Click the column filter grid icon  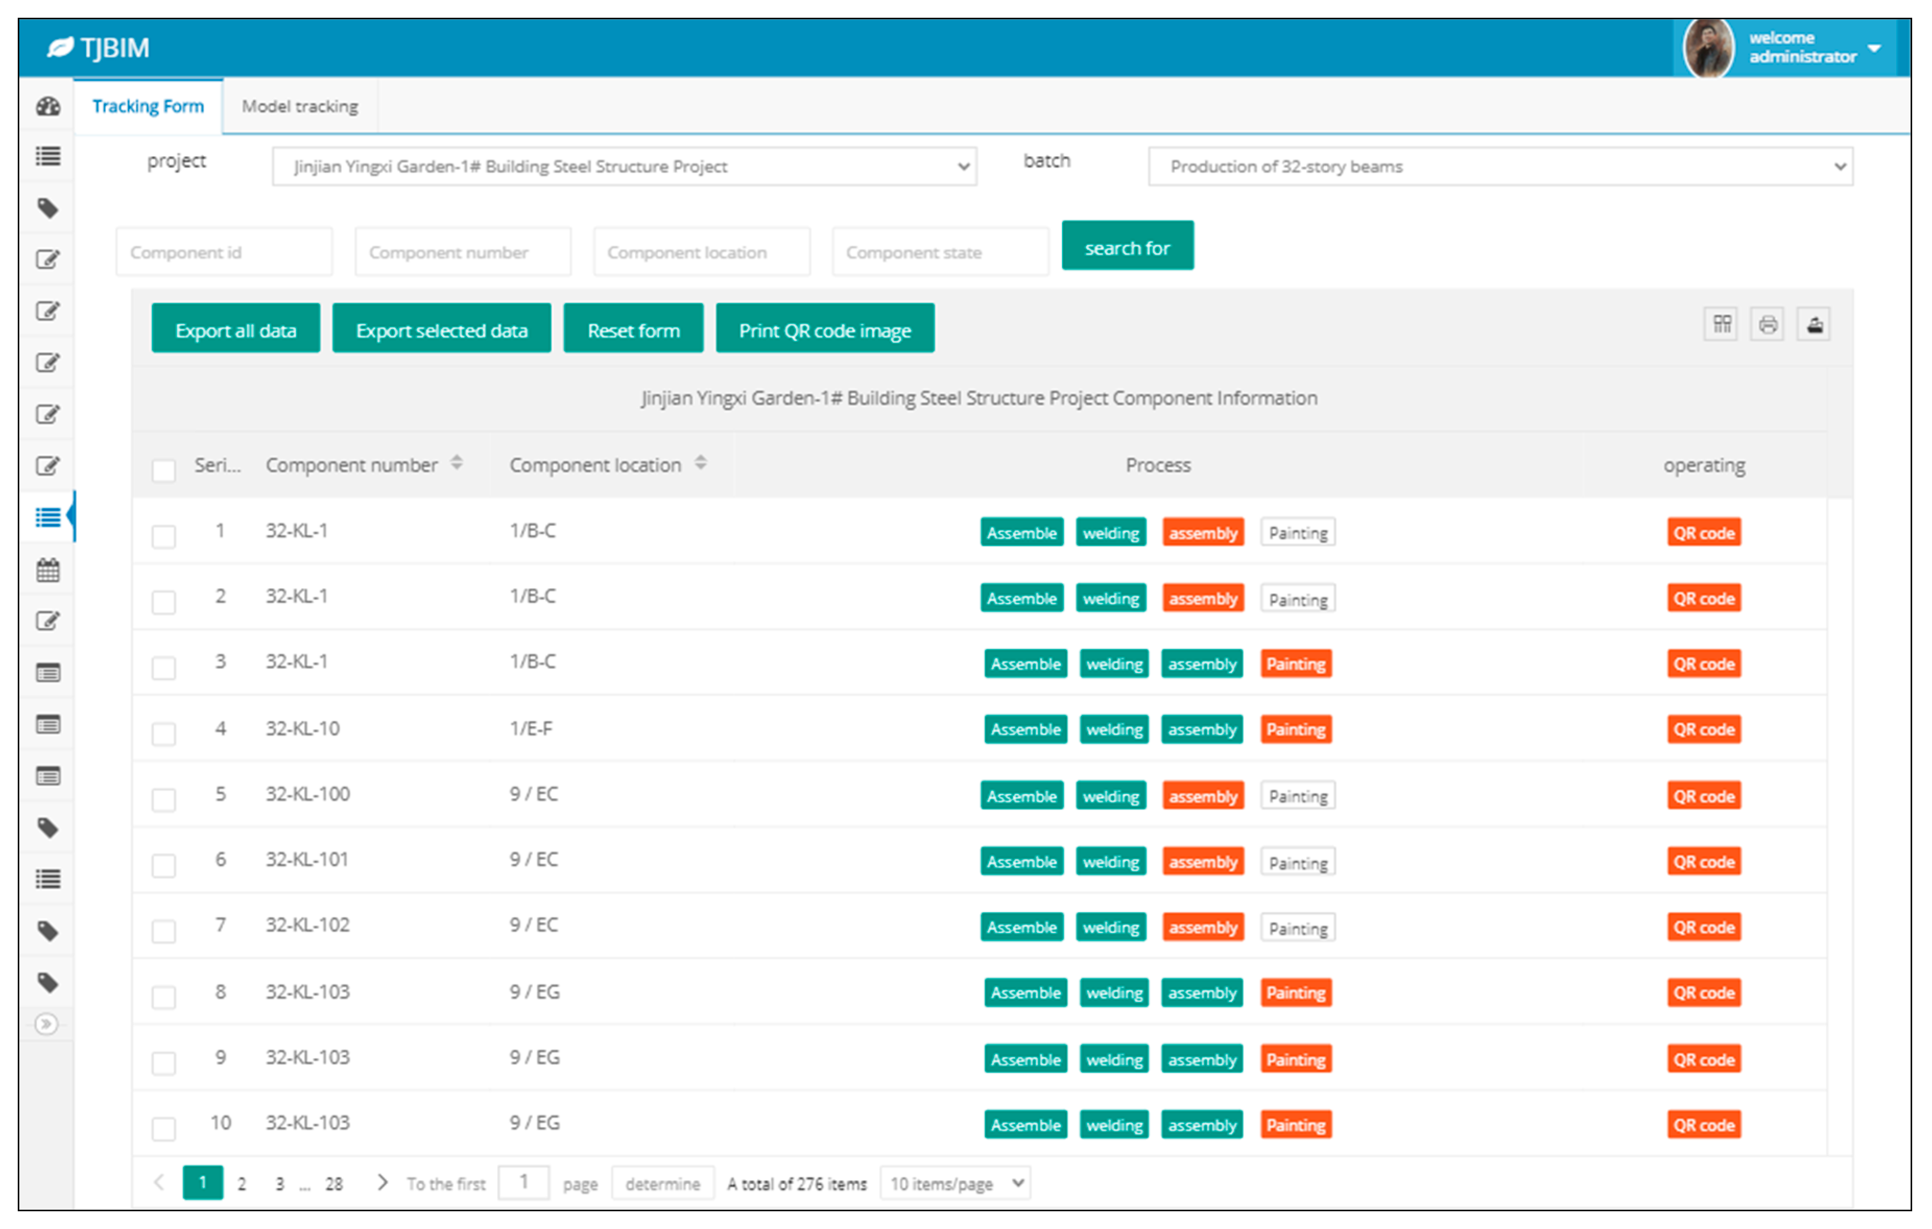[x=1721, y=325]
